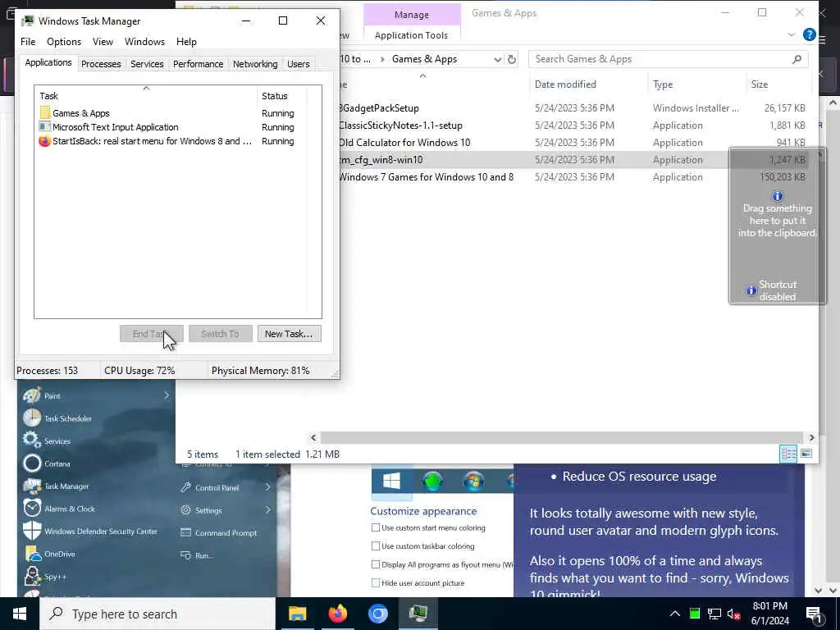Switch to the Processes tab

tap(101, 64)
